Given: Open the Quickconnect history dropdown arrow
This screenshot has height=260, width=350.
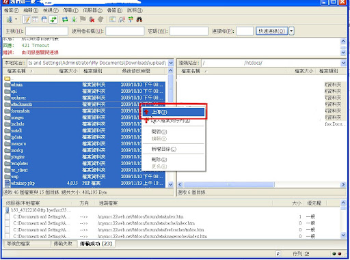Looking at the screenshot, I should click(291, 31).
